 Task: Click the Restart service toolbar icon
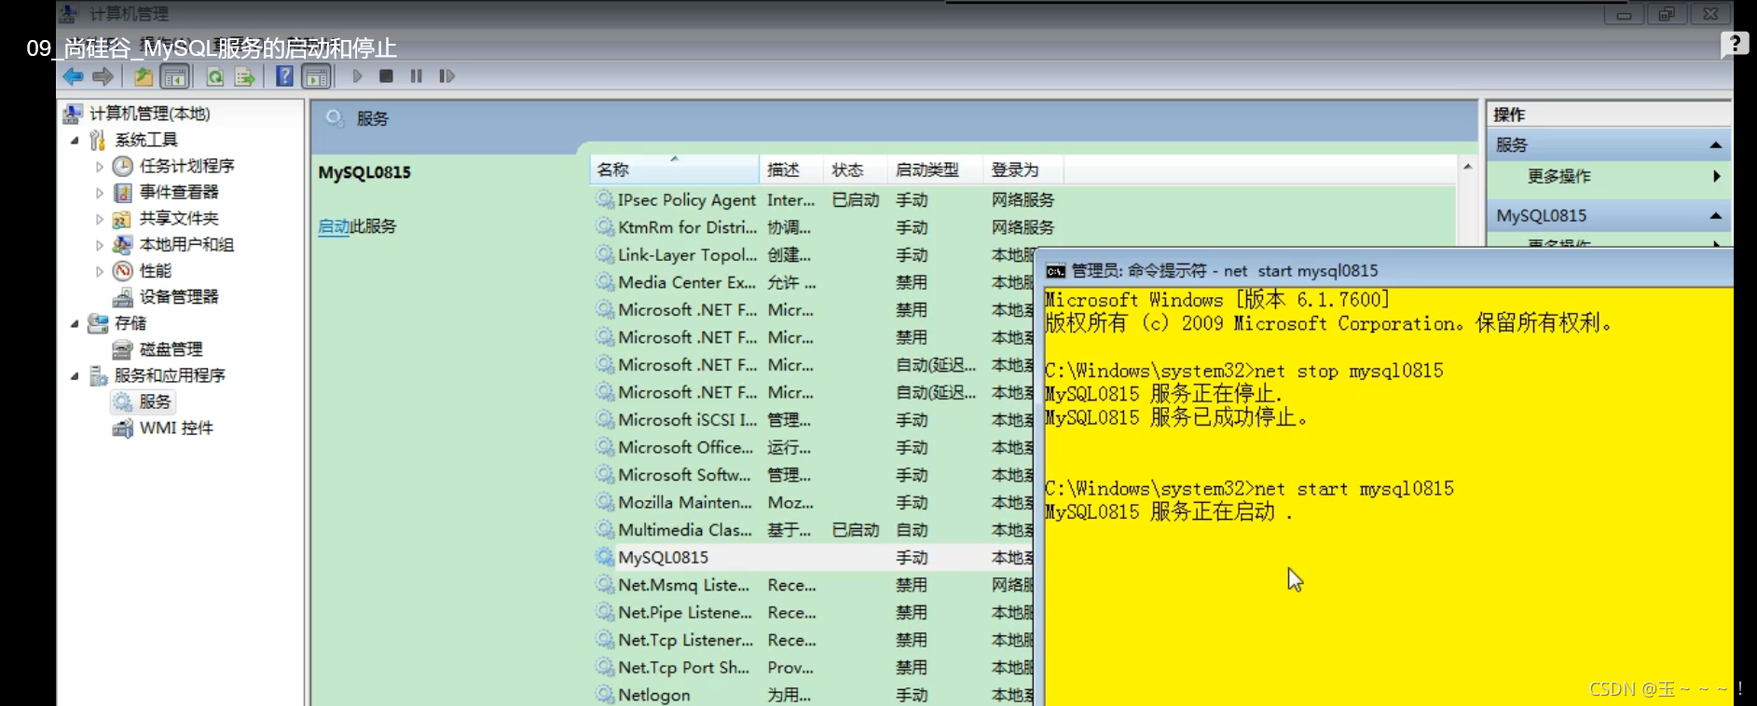pyautogui.click(x=447, y=76)
